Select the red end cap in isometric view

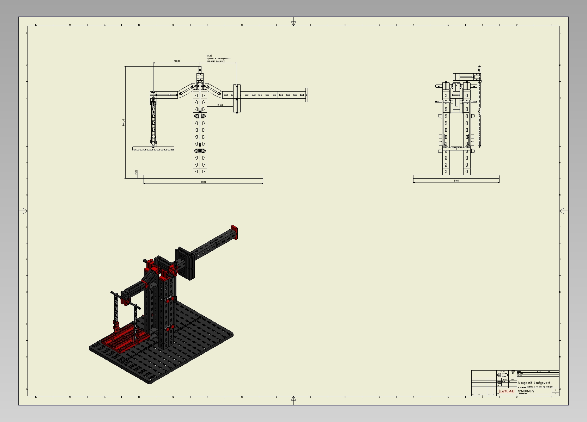234,232
